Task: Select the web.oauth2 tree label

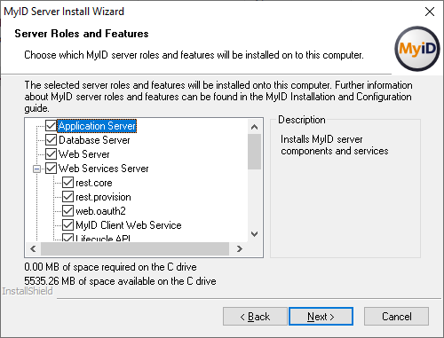Action: pos(100,211)
